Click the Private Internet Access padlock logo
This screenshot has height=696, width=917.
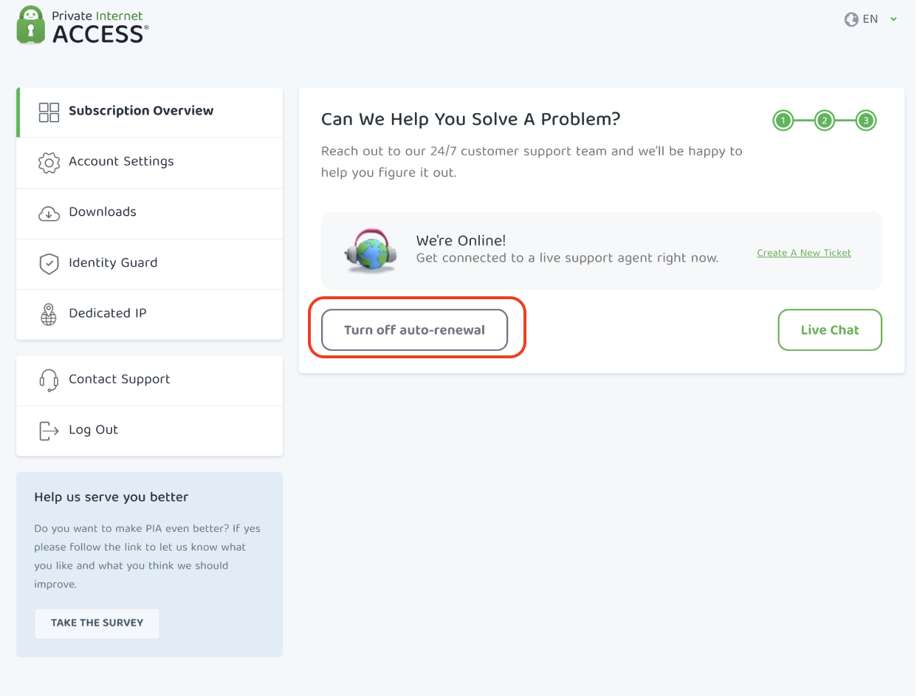coord(31,25)
